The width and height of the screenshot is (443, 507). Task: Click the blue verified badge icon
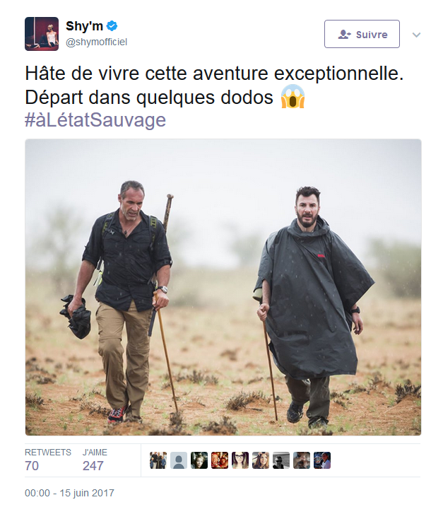[112, 26]
